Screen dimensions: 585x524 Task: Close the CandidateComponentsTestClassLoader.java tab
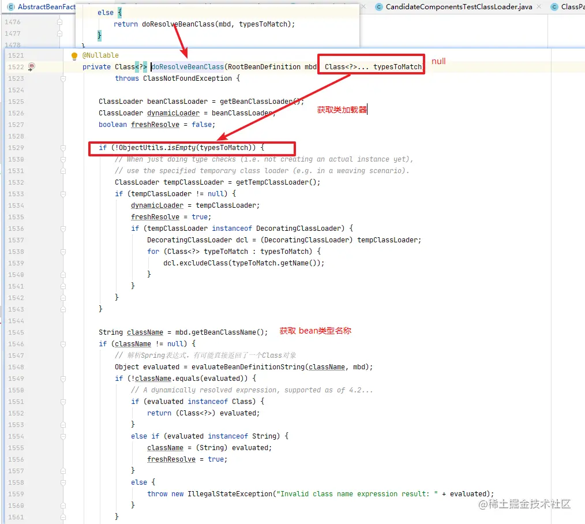pos(539,7)
